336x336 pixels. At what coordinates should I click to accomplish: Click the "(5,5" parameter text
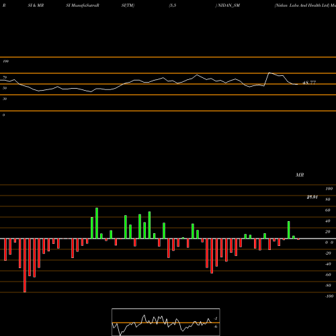(x=173, y=5)
